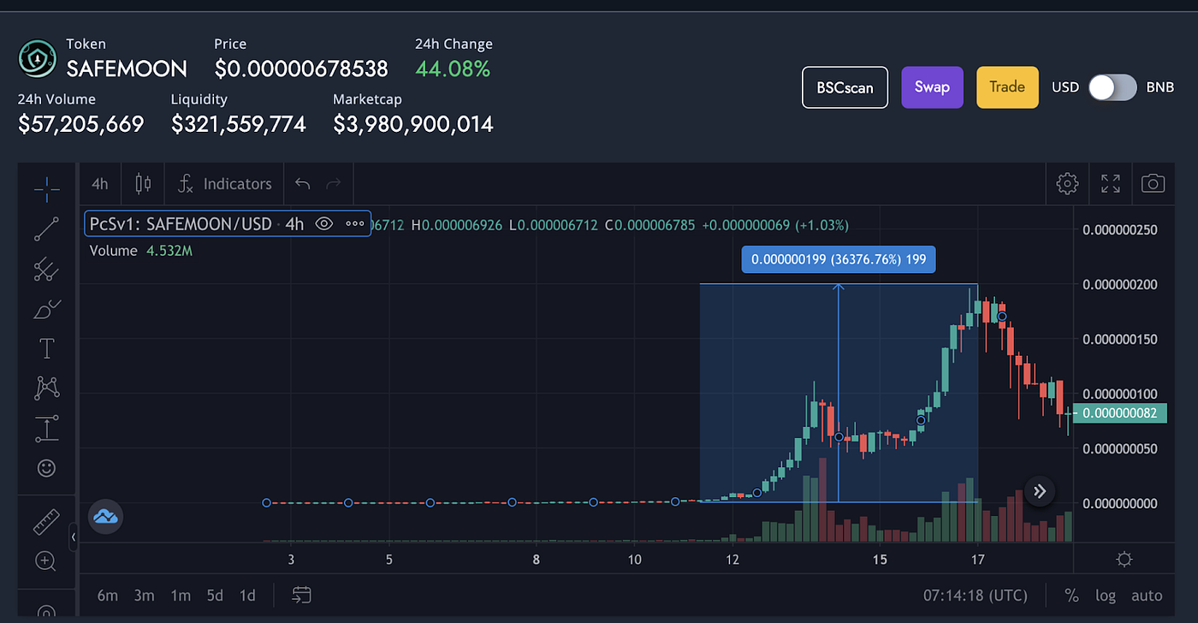Image resolution: width=1198 pixels, height=623 pixels.
Task: Select the price range measuring tool
Action: 46,429
